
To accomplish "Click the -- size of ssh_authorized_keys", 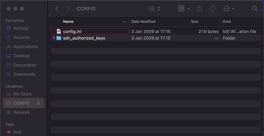I will click(x=216, y=38).
